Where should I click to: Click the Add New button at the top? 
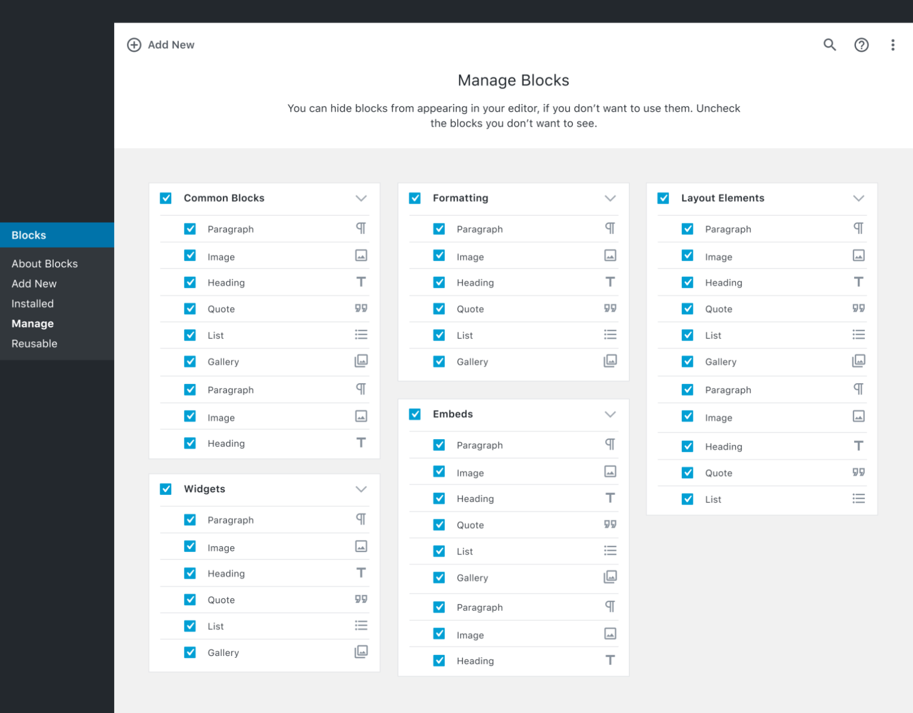click(x=160, y=45)
